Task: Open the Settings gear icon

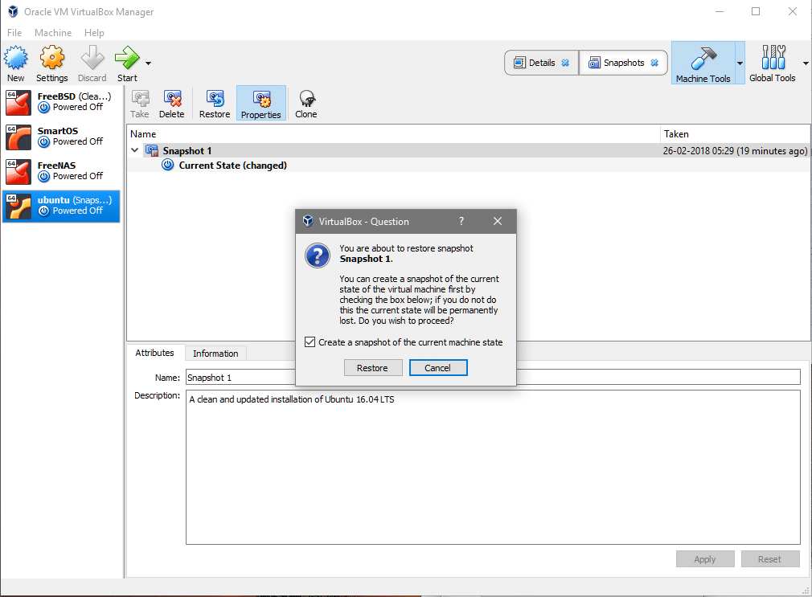Action: pos(51,59)
